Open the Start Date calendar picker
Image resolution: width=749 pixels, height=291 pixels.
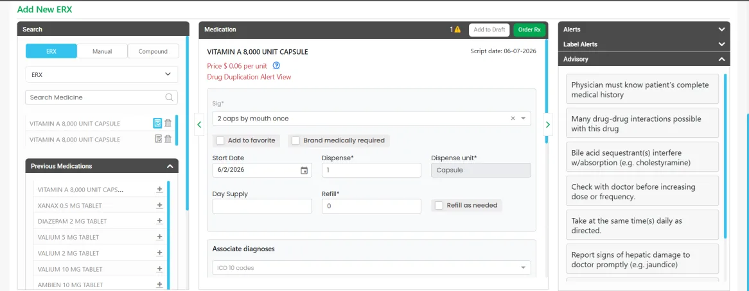point(304,170)
